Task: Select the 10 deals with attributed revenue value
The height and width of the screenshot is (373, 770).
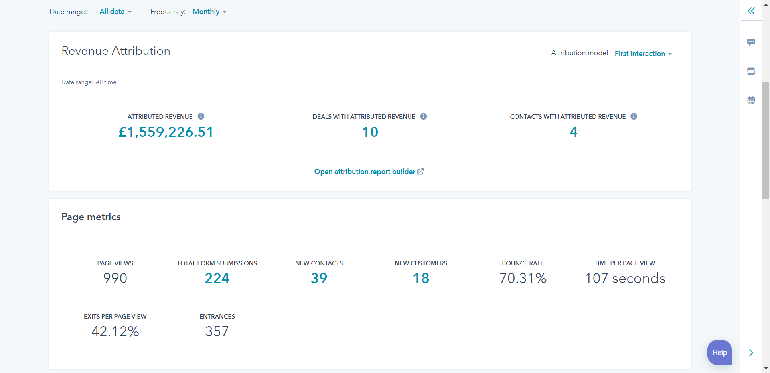Action: [370, 132]
